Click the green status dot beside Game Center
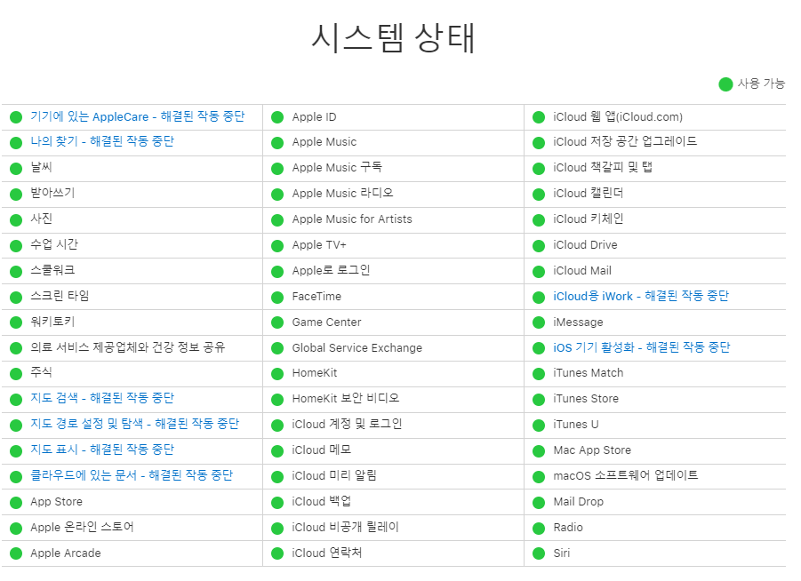The height and width of the screenshot is (581, 801). pos(277,322)
